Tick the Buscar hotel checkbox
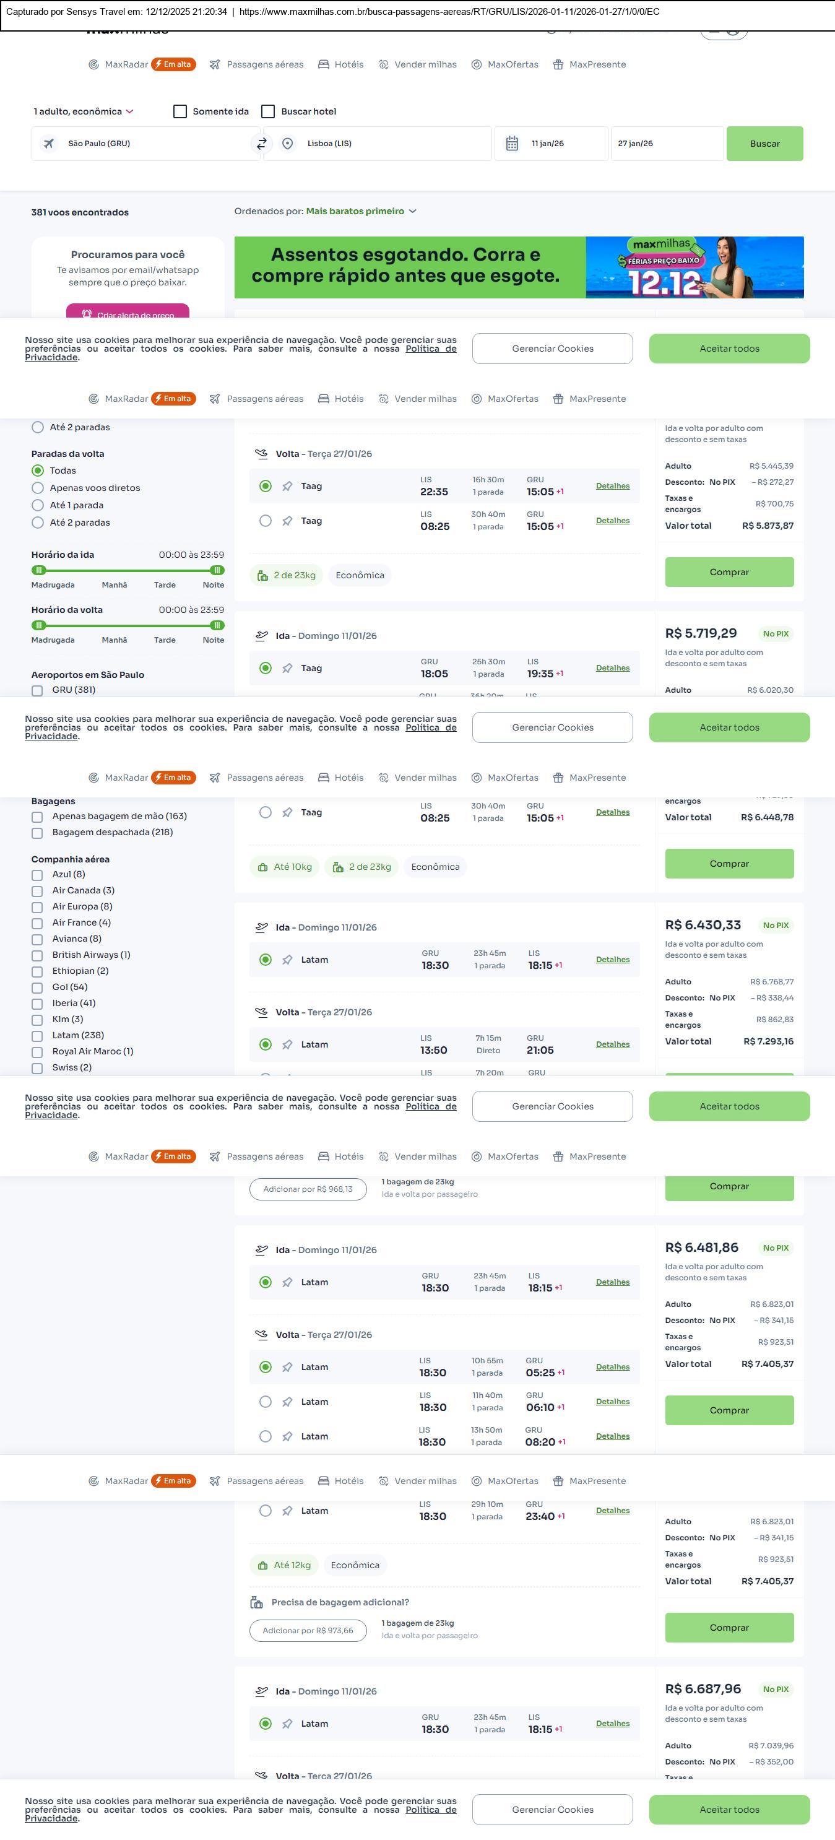Viewport: 835px width, 1840px height. pyautogui.click(x=269, y=111)
